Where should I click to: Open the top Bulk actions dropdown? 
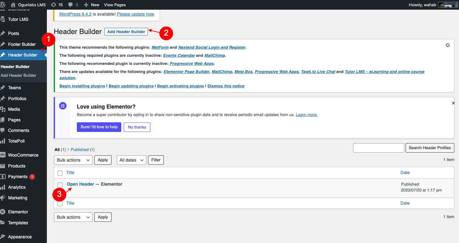click(x=73, y=160)
